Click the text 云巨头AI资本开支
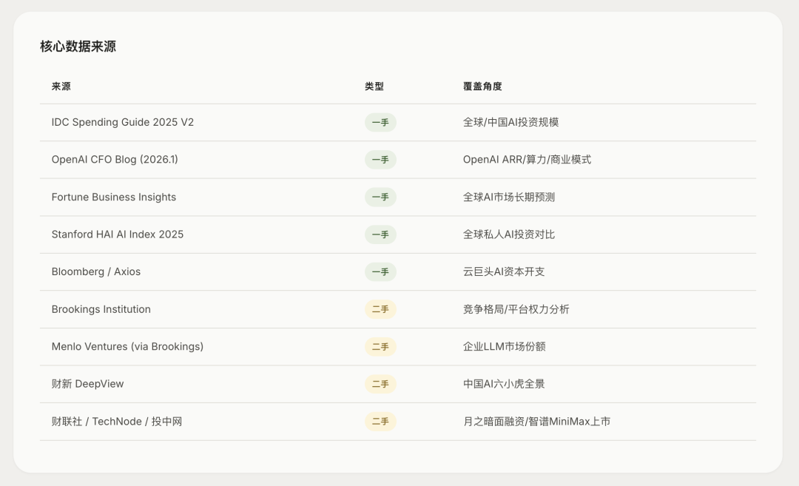This screenshot has width=799, height=486. [504, 271]
